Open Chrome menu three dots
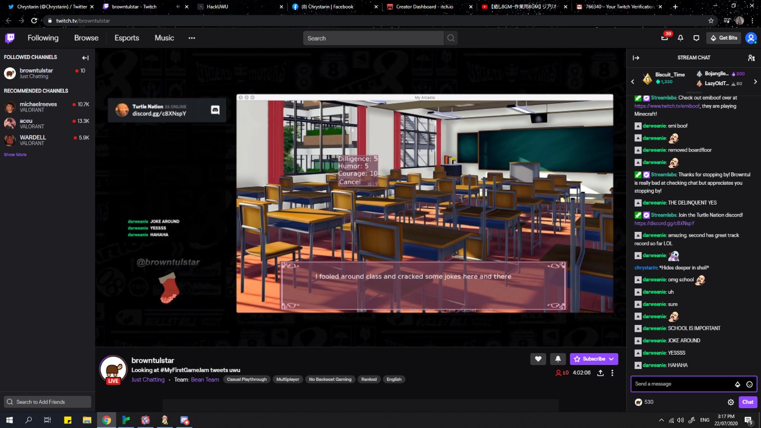This screenshot has height=428, width=761. [x=753, y=21]
